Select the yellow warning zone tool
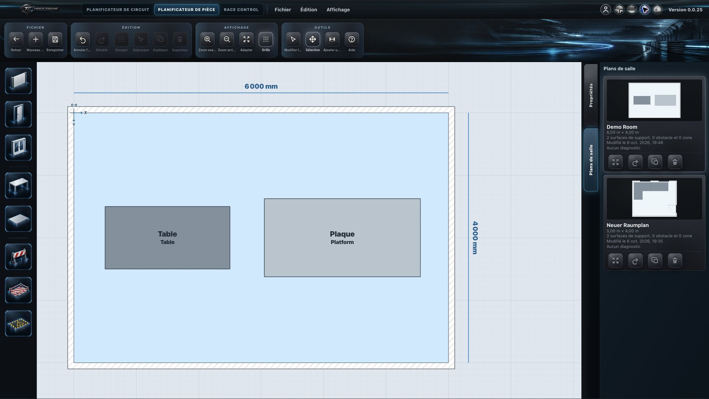Image resolution: width=709 pixels, height=399 pixels. click(18, 323)
